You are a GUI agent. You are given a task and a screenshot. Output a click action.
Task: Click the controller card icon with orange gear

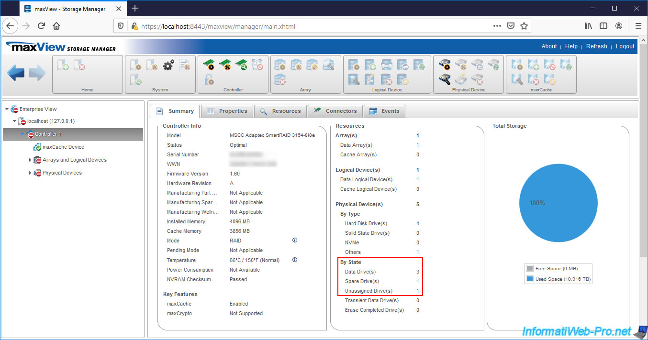(x=209, y=65)
